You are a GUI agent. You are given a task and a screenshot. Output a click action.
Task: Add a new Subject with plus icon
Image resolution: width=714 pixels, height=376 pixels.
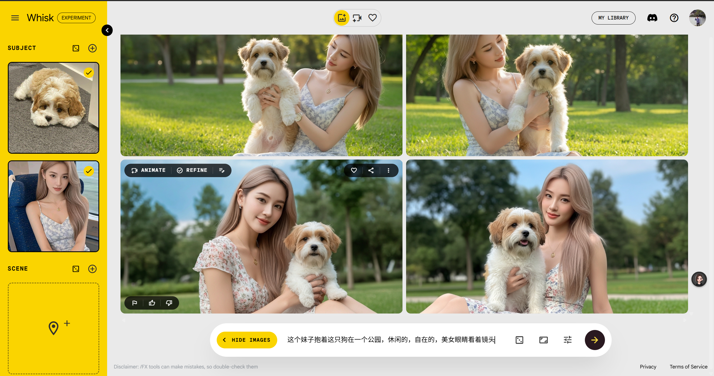point(92,48)
